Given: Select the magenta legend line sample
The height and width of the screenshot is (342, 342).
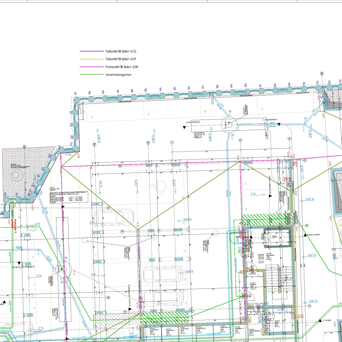Looking at the screenshot, I should point(92,67).
